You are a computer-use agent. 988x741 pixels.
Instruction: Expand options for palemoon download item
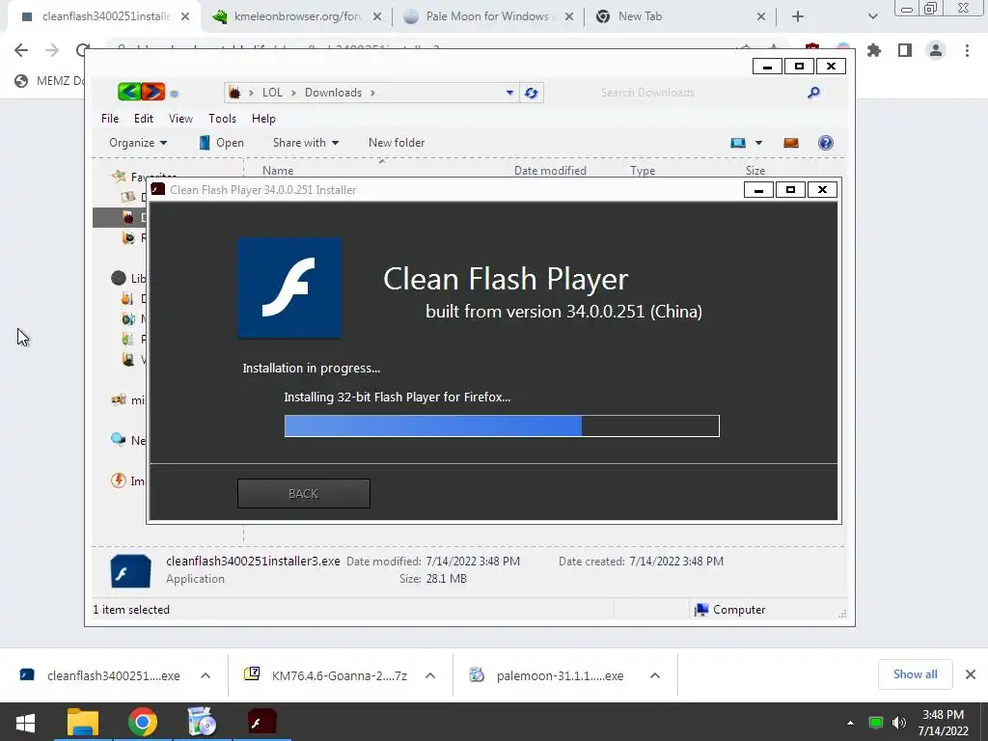coord(655,675)
